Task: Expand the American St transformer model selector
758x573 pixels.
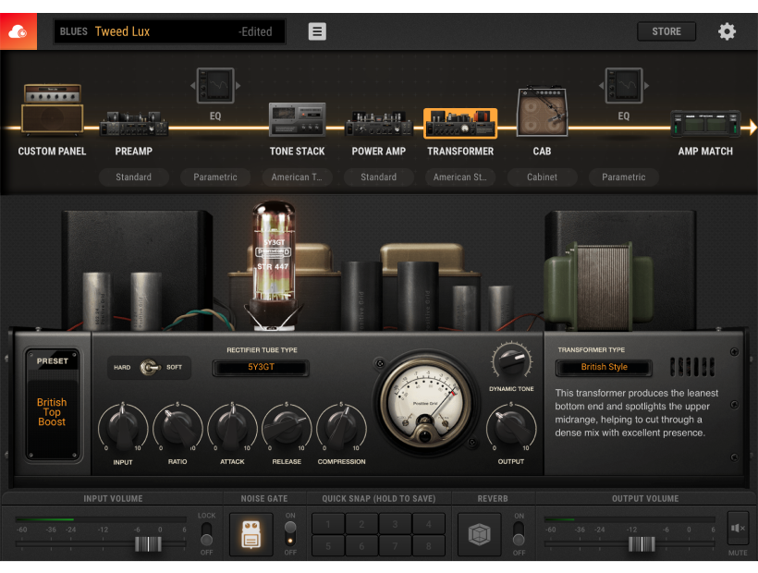Action: pyautogui.click(x=459, y=177)
